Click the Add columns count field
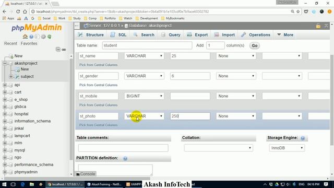334x188 pixels. click(215, 45)
